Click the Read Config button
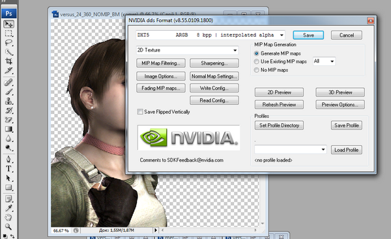 coord(214,100)
